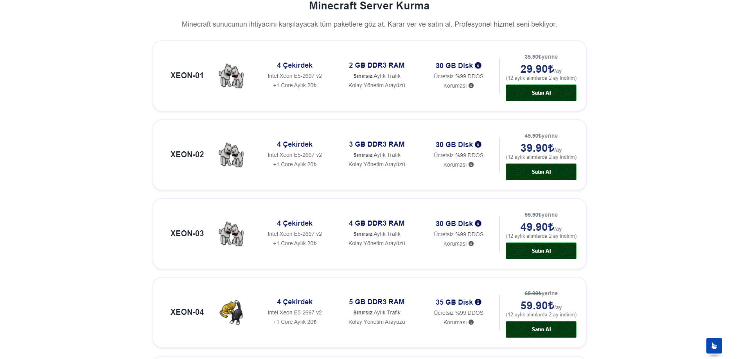
Task: Click the XEON-03 wolves package image
Action: click(231, 234)
